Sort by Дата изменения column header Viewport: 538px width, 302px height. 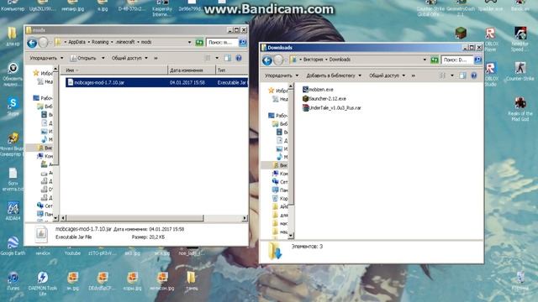(192, 70)
